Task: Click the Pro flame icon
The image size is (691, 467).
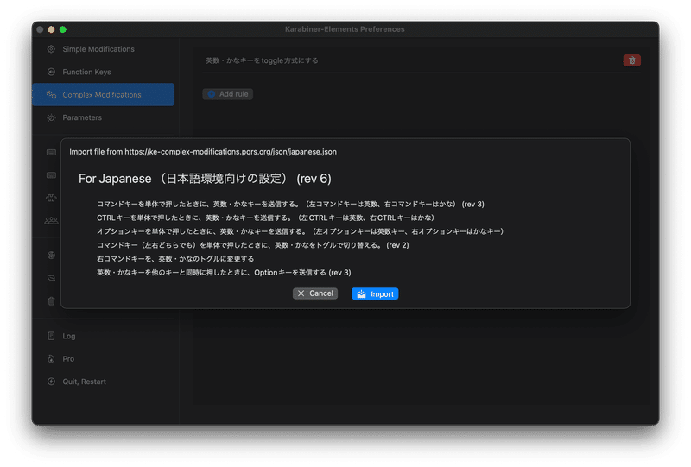Action: tap(51, 358)
